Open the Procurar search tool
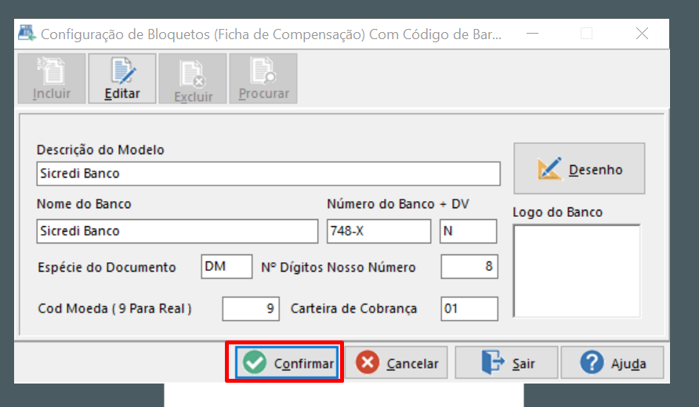The width and height of the screenshot is (699, 407). click(x=263, y=79)
